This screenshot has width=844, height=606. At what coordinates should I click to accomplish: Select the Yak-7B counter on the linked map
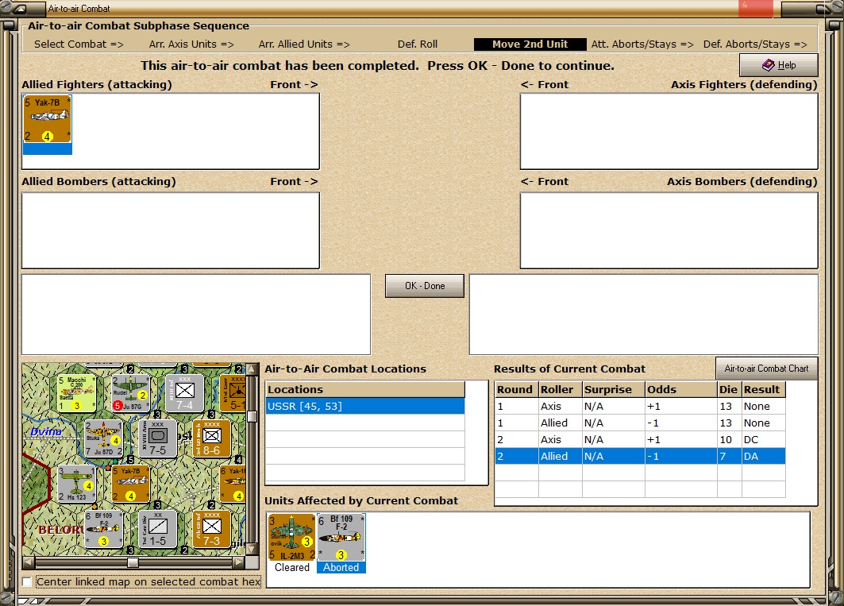pos(131,484)
